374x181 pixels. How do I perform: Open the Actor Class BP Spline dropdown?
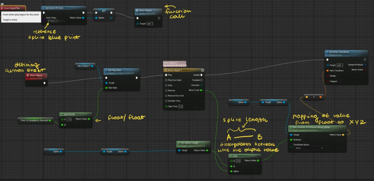click(x=53, y=21)
